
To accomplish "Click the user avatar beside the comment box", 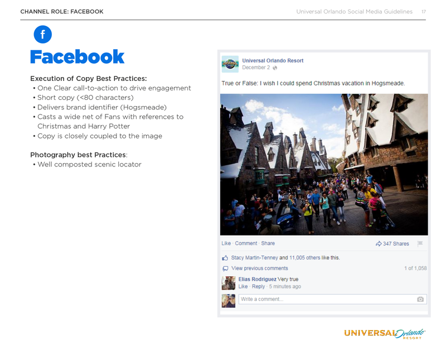I will (x=229, y=301).
